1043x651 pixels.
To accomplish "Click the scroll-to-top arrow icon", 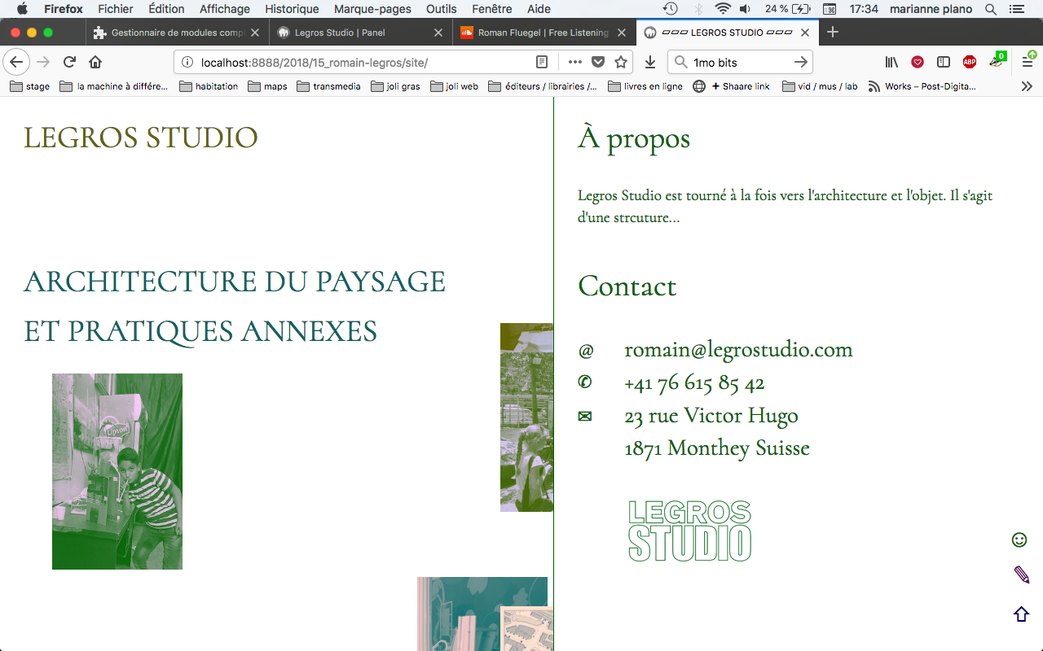I will pyautogui.click(x=1021, y=614).
